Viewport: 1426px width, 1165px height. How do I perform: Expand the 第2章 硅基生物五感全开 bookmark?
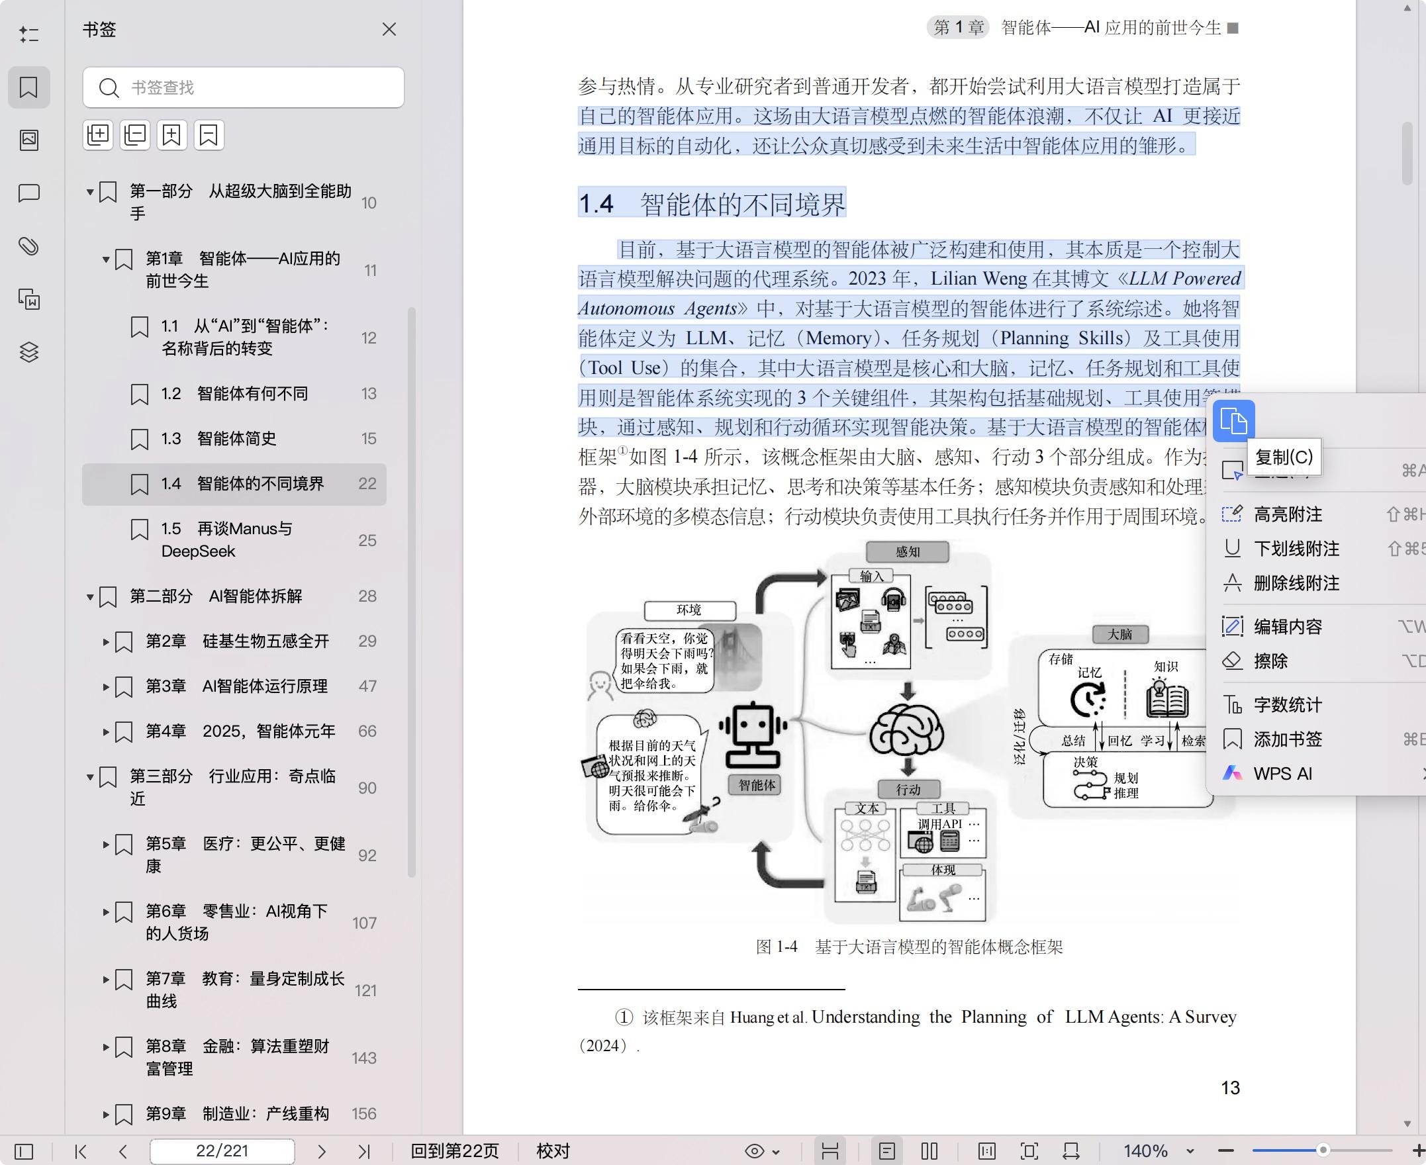[106, 641]
